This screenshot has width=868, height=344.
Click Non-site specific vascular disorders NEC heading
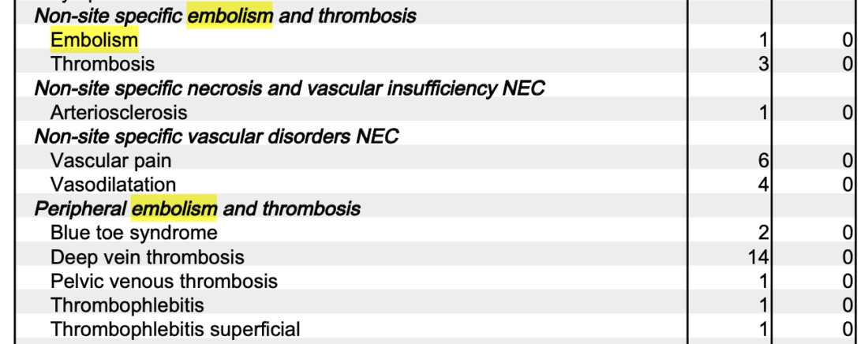216,136
